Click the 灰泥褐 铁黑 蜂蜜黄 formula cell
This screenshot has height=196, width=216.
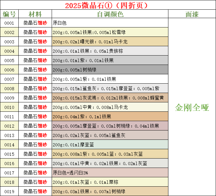pyautogui.click(x=110, y=98)
